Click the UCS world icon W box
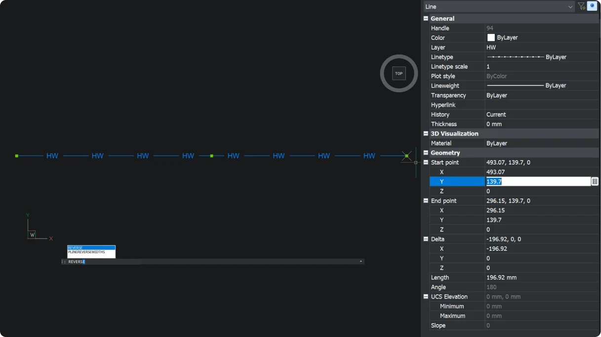 point(32,235)
